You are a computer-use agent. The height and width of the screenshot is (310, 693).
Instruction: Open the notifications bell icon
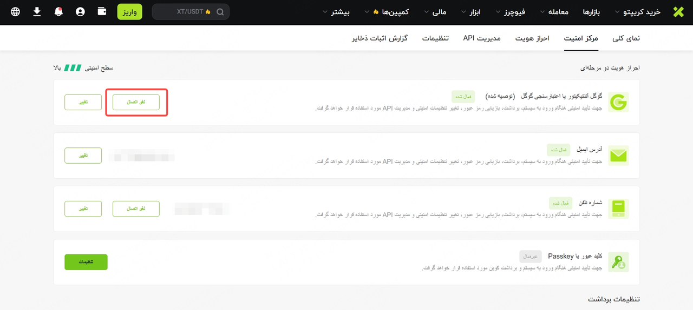coord(58,11)
